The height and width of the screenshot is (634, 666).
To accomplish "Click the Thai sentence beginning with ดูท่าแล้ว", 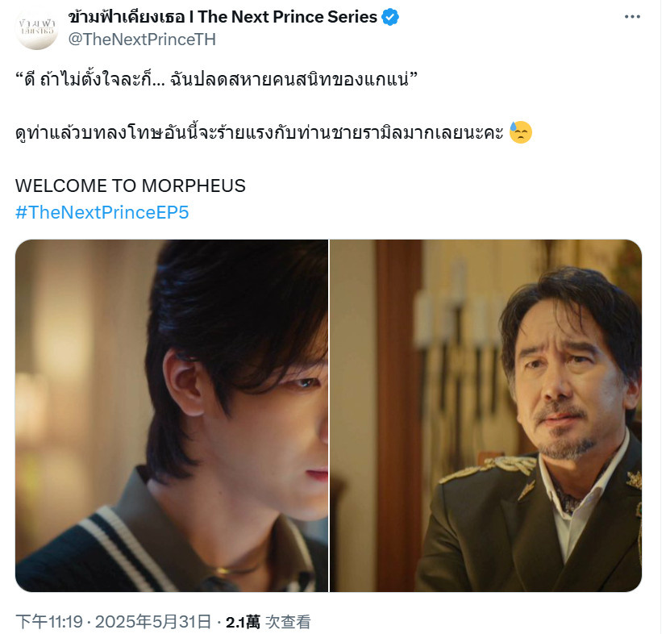I will tap(260, 132).
